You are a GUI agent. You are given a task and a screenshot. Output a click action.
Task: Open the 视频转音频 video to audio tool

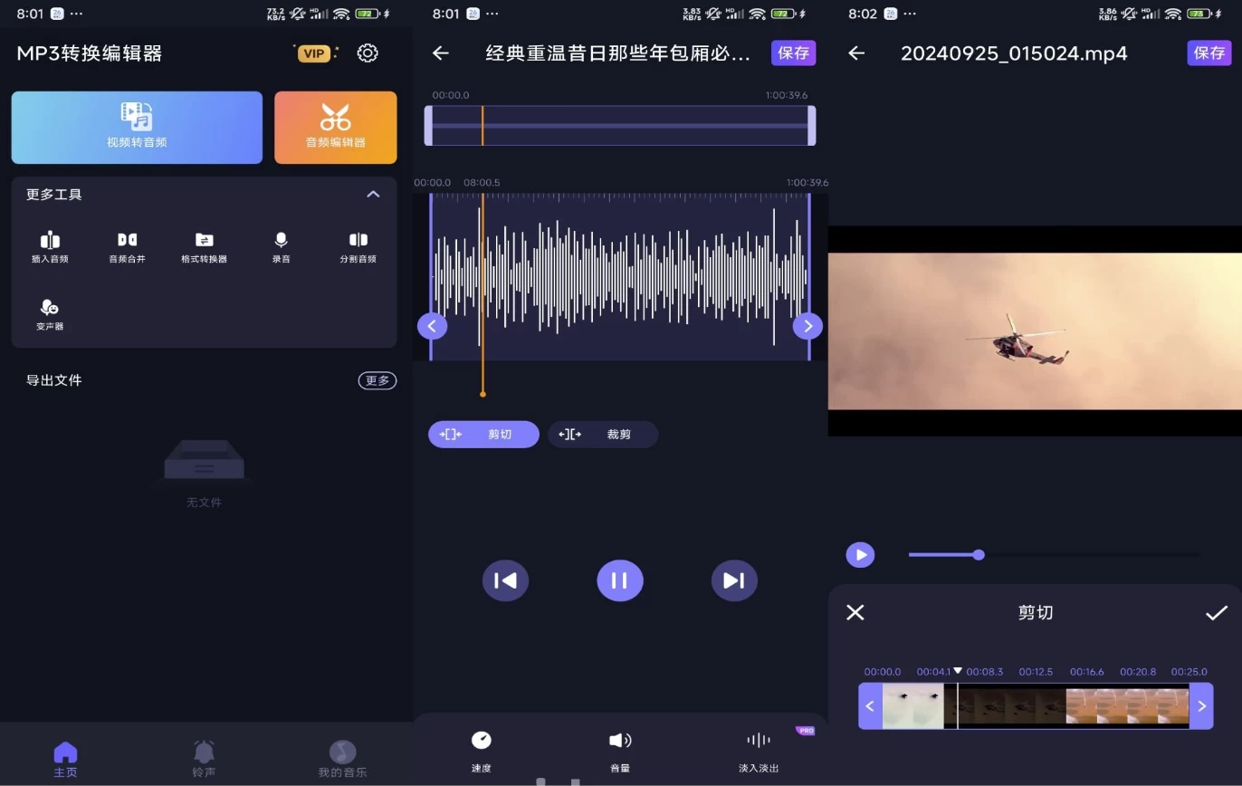click(x=137, y=127)
